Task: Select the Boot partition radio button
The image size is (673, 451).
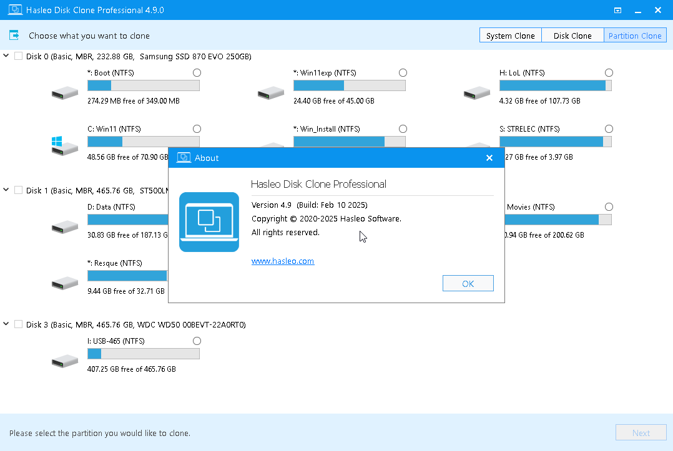Action: [x=197, y=72]
